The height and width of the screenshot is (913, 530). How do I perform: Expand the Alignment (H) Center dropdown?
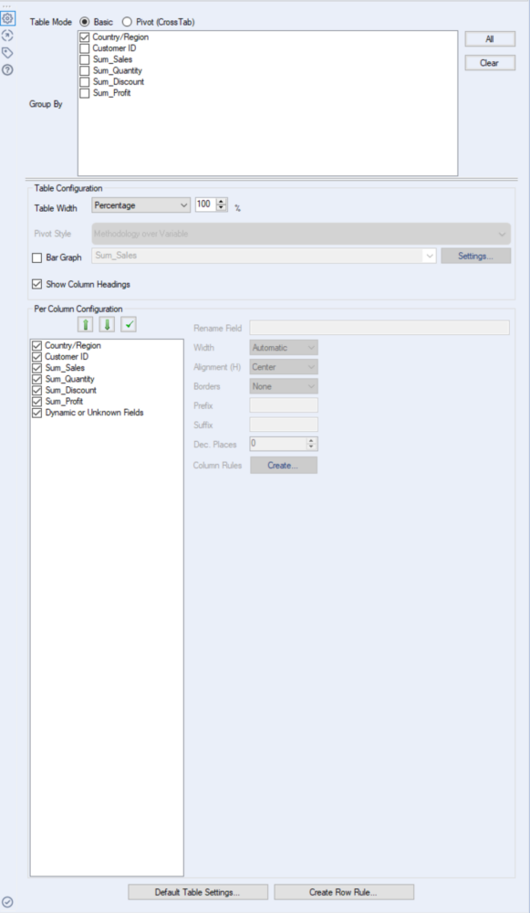(284, 367)
